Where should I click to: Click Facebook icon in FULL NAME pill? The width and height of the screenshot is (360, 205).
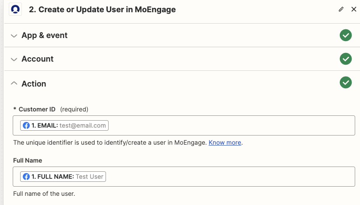26,177
